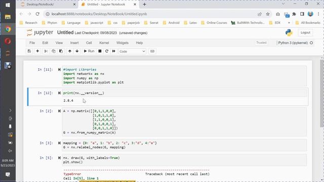Click the taskbar clock showing 8:09 AM
324x182 pixels.
[x=8, y=163]
